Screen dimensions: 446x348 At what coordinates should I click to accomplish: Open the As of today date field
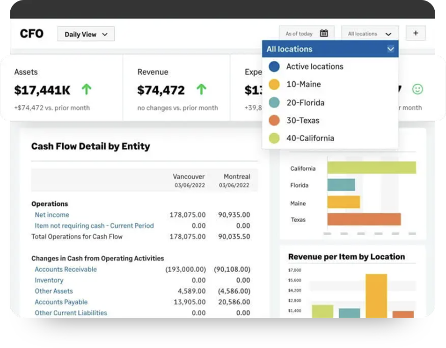click(307, 33)
